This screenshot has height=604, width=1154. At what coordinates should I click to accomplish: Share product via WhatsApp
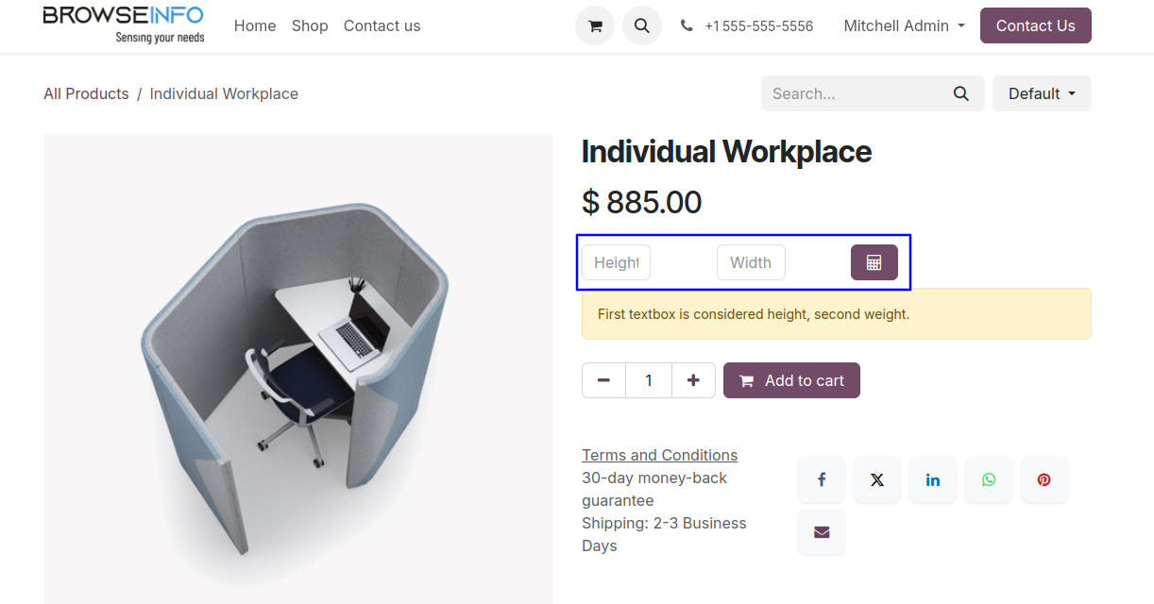pyautogui.click(x=989, y=479)
